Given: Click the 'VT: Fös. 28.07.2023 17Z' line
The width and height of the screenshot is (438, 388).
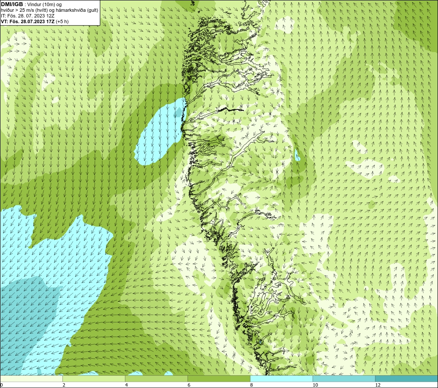Looking at the screenshot, I should [35, 21].
